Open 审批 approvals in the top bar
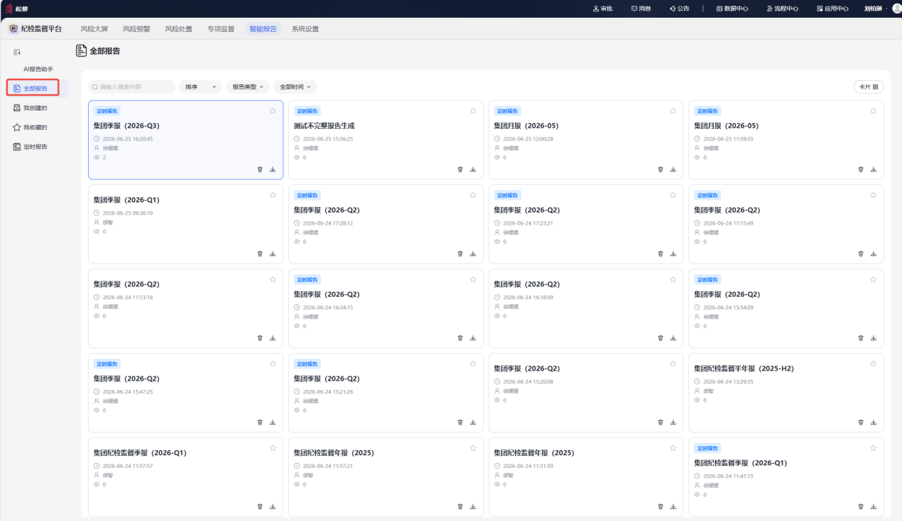This screenshot has height=521, width=902. [x=603, y=9]
